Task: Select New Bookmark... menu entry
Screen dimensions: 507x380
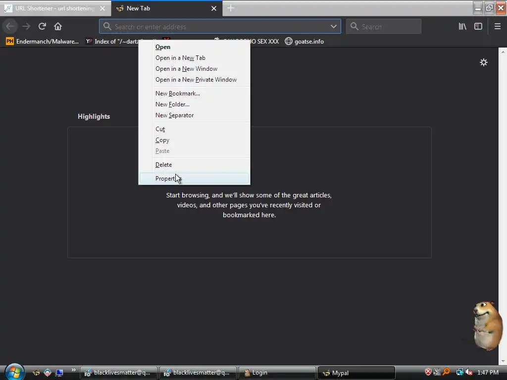Action: click(x=194, y=94)
